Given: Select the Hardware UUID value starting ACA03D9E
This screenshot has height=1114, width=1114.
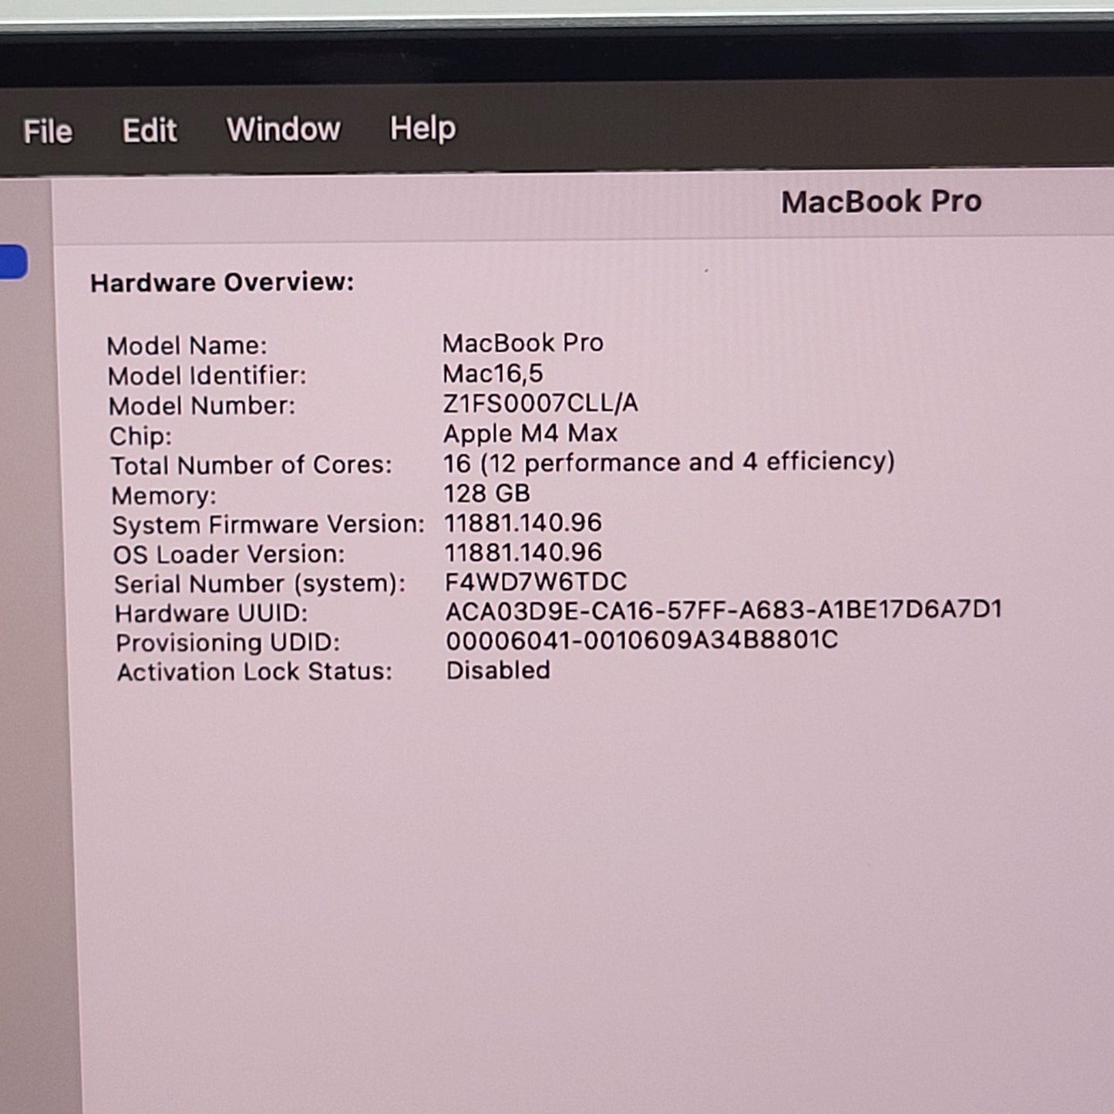Looking at the screenshot, I should coord(724,611).
